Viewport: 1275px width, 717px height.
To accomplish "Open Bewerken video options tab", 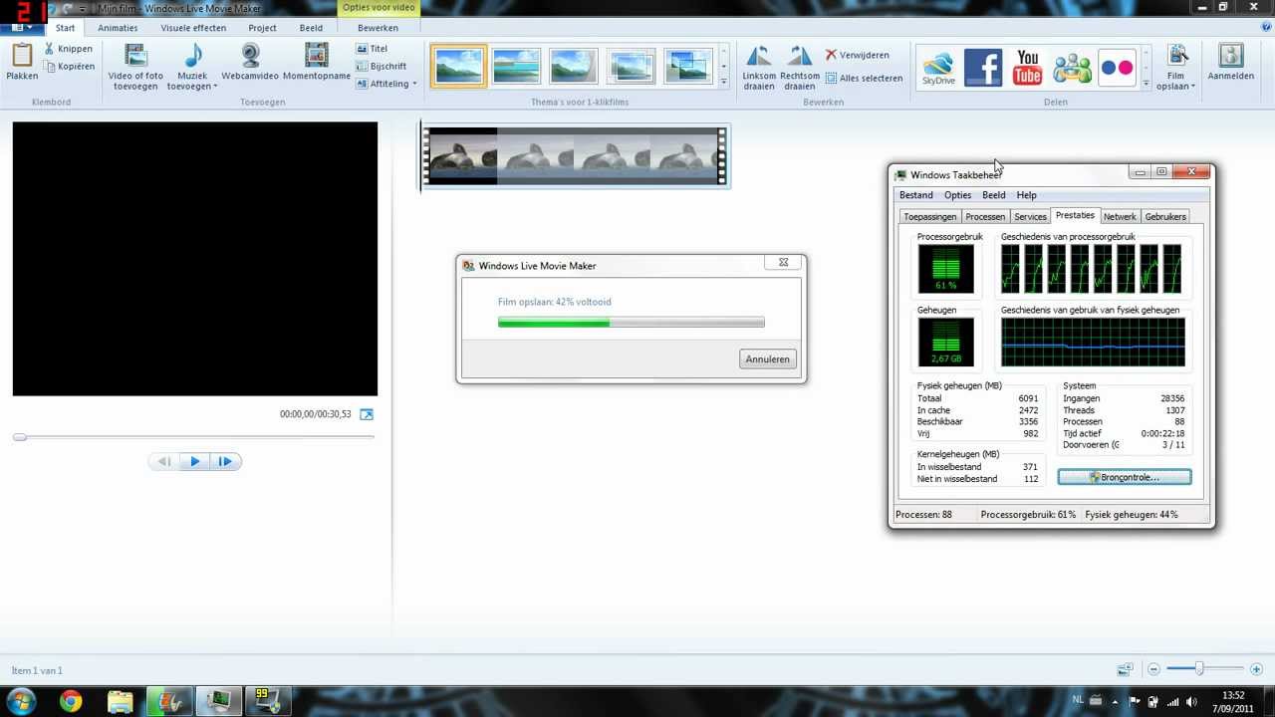I will click(378, 28).
